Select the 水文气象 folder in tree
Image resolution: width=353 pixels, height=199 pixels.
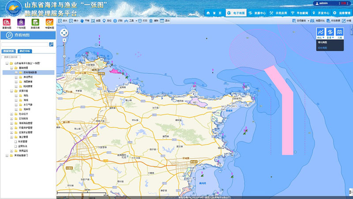pyautogui.click(x=26, y=105)
